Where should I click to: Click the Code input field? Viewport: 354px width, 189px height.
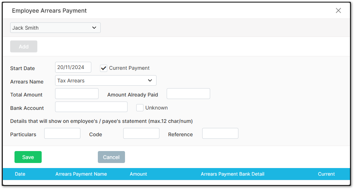pyautogui.click(x=141, y=133)
